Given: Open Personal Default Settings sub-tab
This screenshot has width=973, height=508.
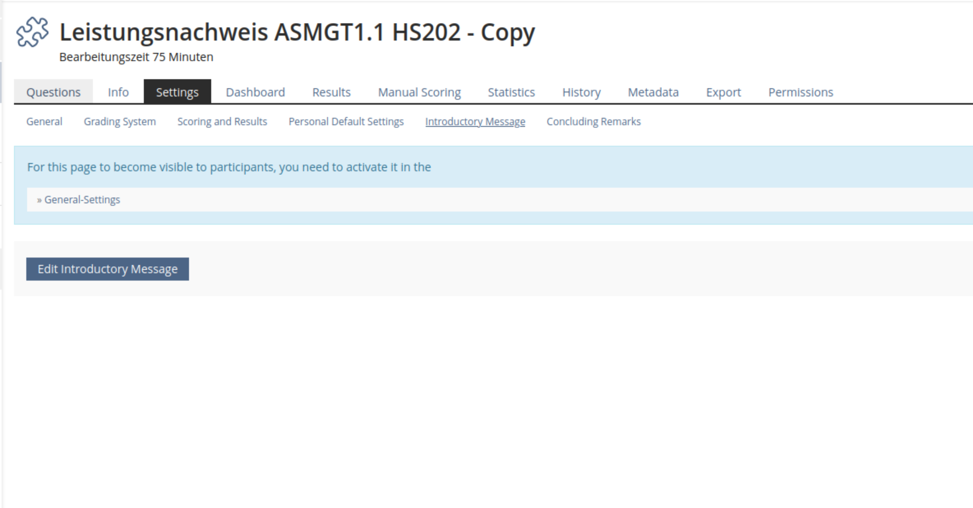Looking at the screenshot, I should click(346, 122).
